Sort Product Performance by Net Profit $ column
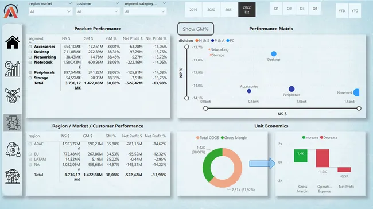 [x=133, y=38]
